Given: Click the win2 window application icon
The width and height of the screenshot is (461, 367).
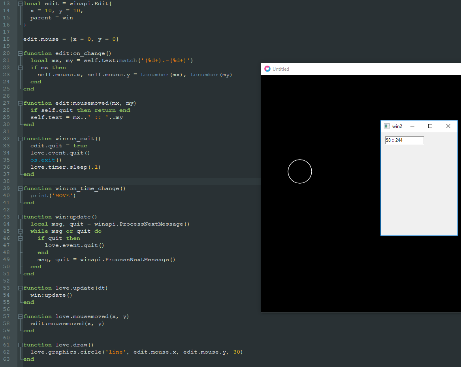Looking at the screenshot, I should (387, 126).
